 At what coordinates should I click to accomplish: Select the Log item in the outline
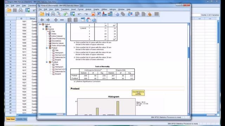(x=50, y=27)
